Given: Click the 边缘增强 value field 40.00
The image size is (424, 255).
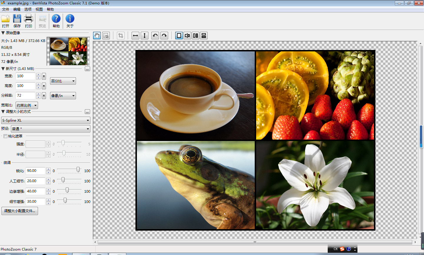Looking at the screenshot, I should coord(36,191).
